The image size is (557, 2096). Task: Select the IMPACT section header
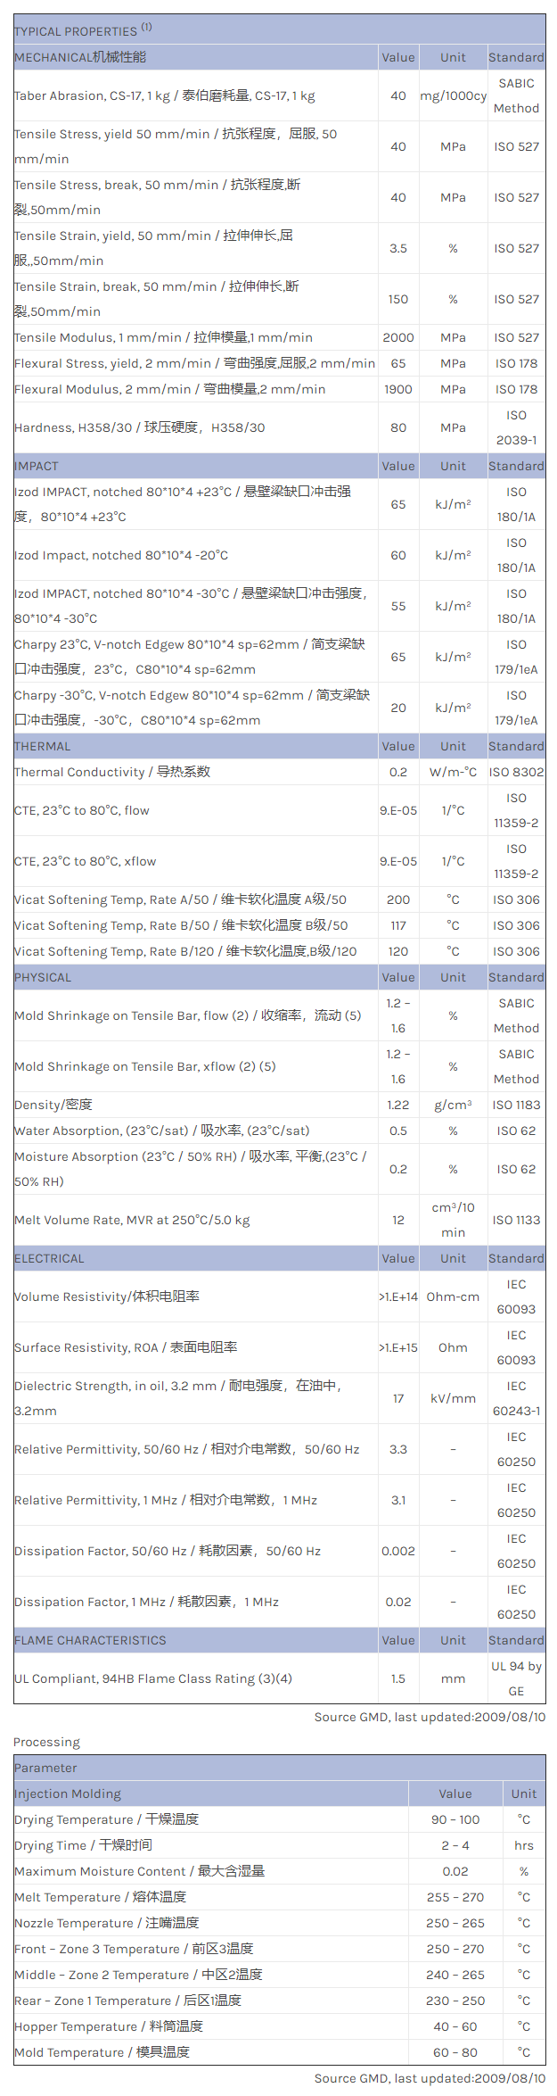coord(37,466)
